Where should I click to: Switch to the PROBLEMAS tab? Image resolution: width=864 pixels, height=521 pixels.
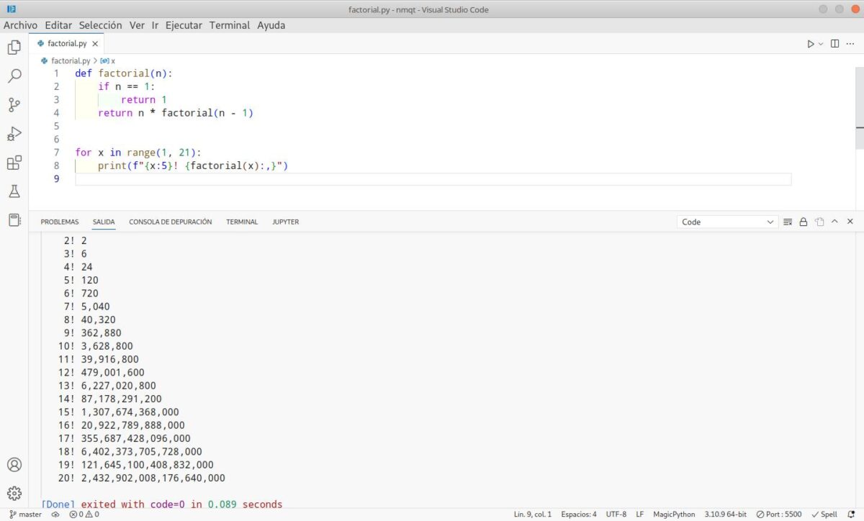(x=59, y=222)
